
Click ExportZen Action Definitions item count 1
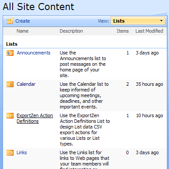128,115
